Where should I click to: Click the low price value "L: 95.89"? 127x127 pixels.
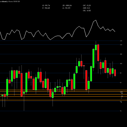click(x=66, y=8)
